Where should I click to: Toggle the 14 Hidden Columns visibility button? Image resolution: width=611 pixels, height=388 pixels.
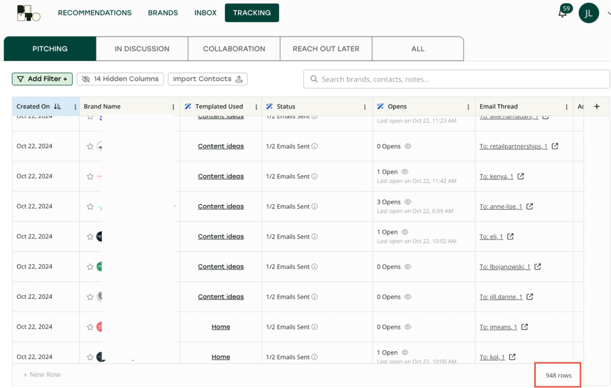click(120, 79)
